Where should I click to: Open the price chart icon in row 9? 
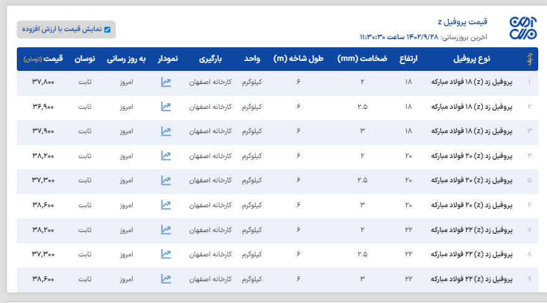166,279
